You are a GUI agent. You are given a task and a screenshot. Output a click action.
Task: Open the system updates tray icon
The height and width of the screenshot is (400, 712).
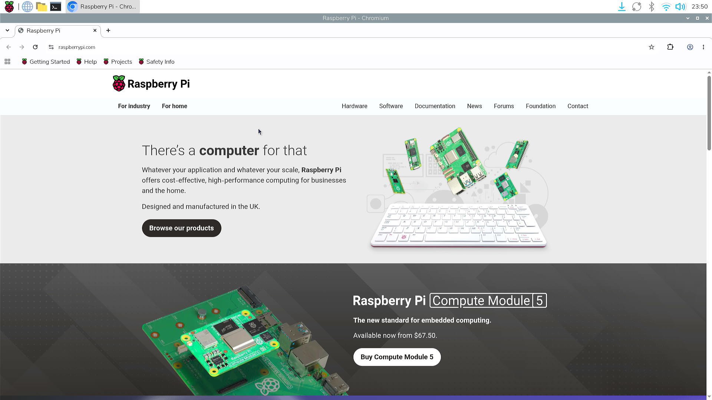pyautogui.click(x=637, y=7)
